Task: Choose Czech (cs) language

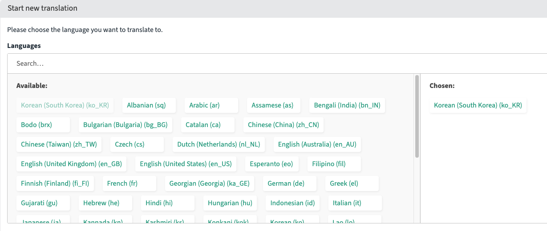Action: (130, 144)
